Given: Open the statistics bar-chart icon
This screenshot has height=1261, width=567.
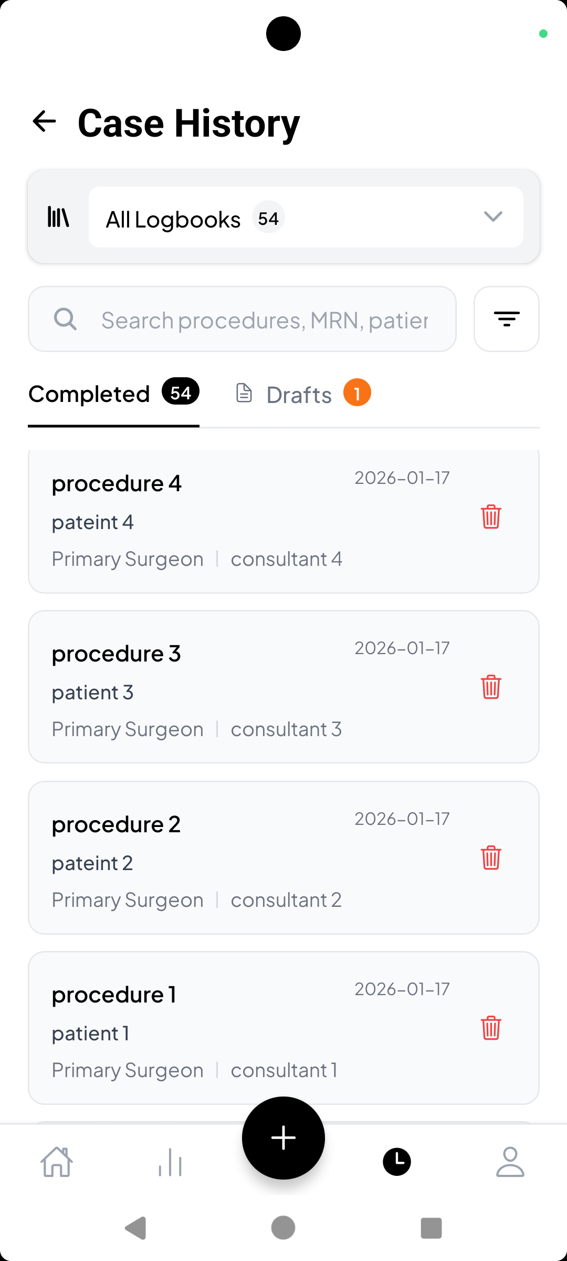Looking at the screenshot, I should 170,1162.
